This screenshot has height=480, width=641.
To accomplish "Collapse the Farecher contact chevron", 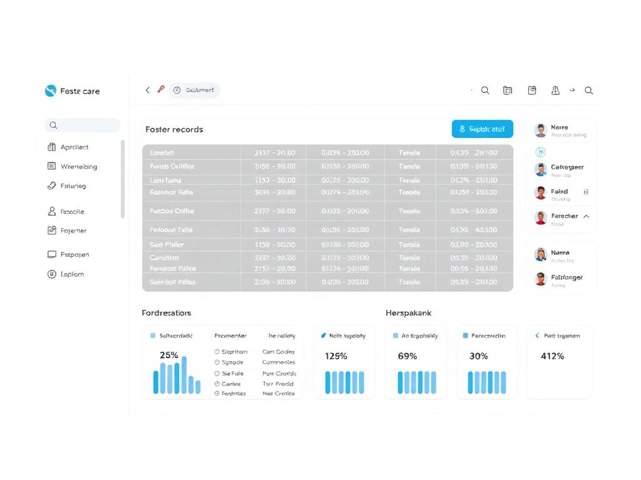I will pyautogui.click(x=586, y=216).
